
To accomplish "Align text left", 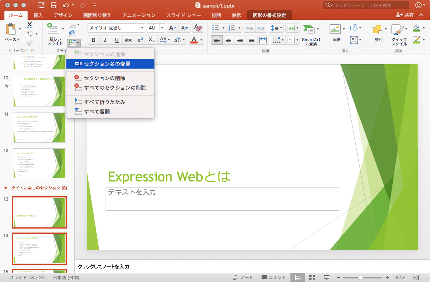I will (217, 40).
